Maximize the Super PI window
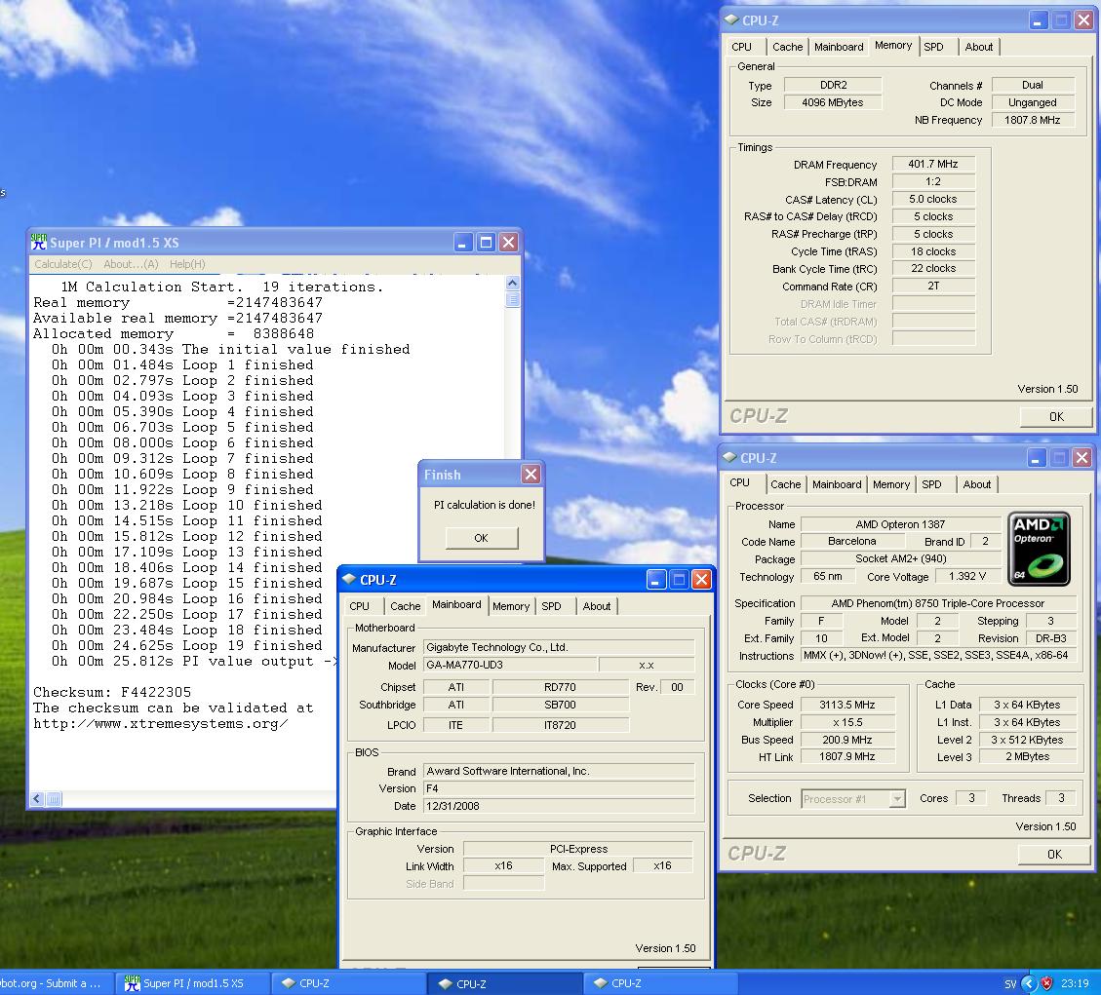Viewport: 1101px width, 995px height. 486,243
